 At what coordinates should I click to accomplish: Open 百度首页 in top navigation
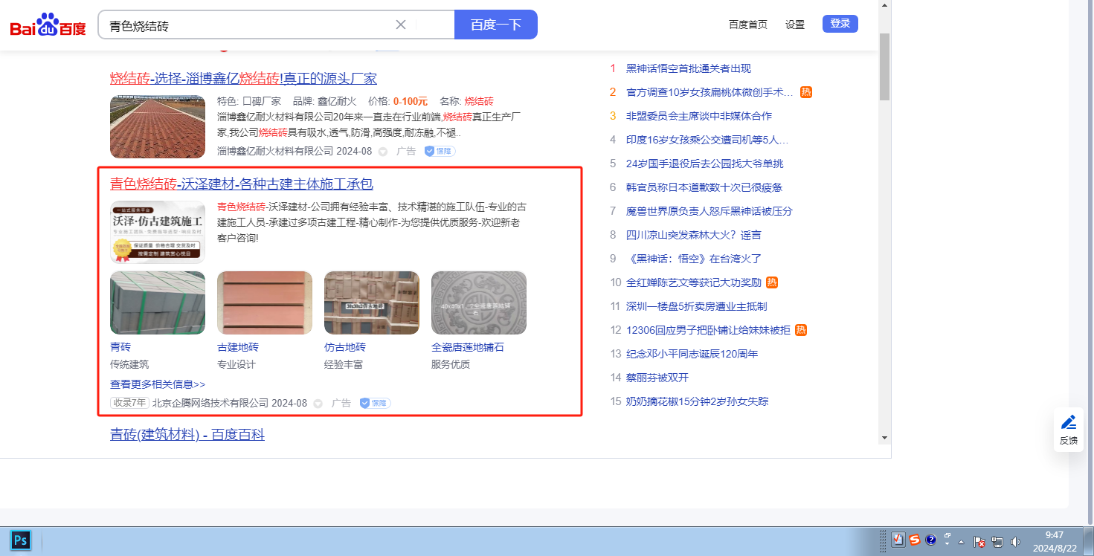747,25
